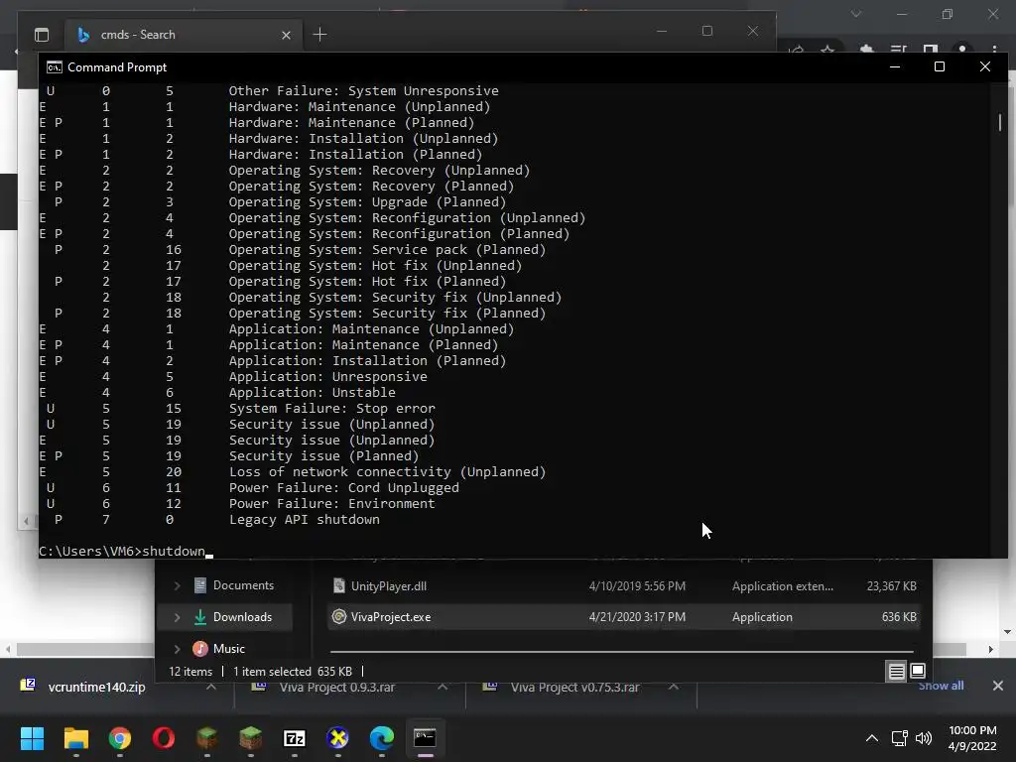Open second Minecraft grass block taskbar icon
The width and height of the screenshot is (1016, 762).
point(251,738)
